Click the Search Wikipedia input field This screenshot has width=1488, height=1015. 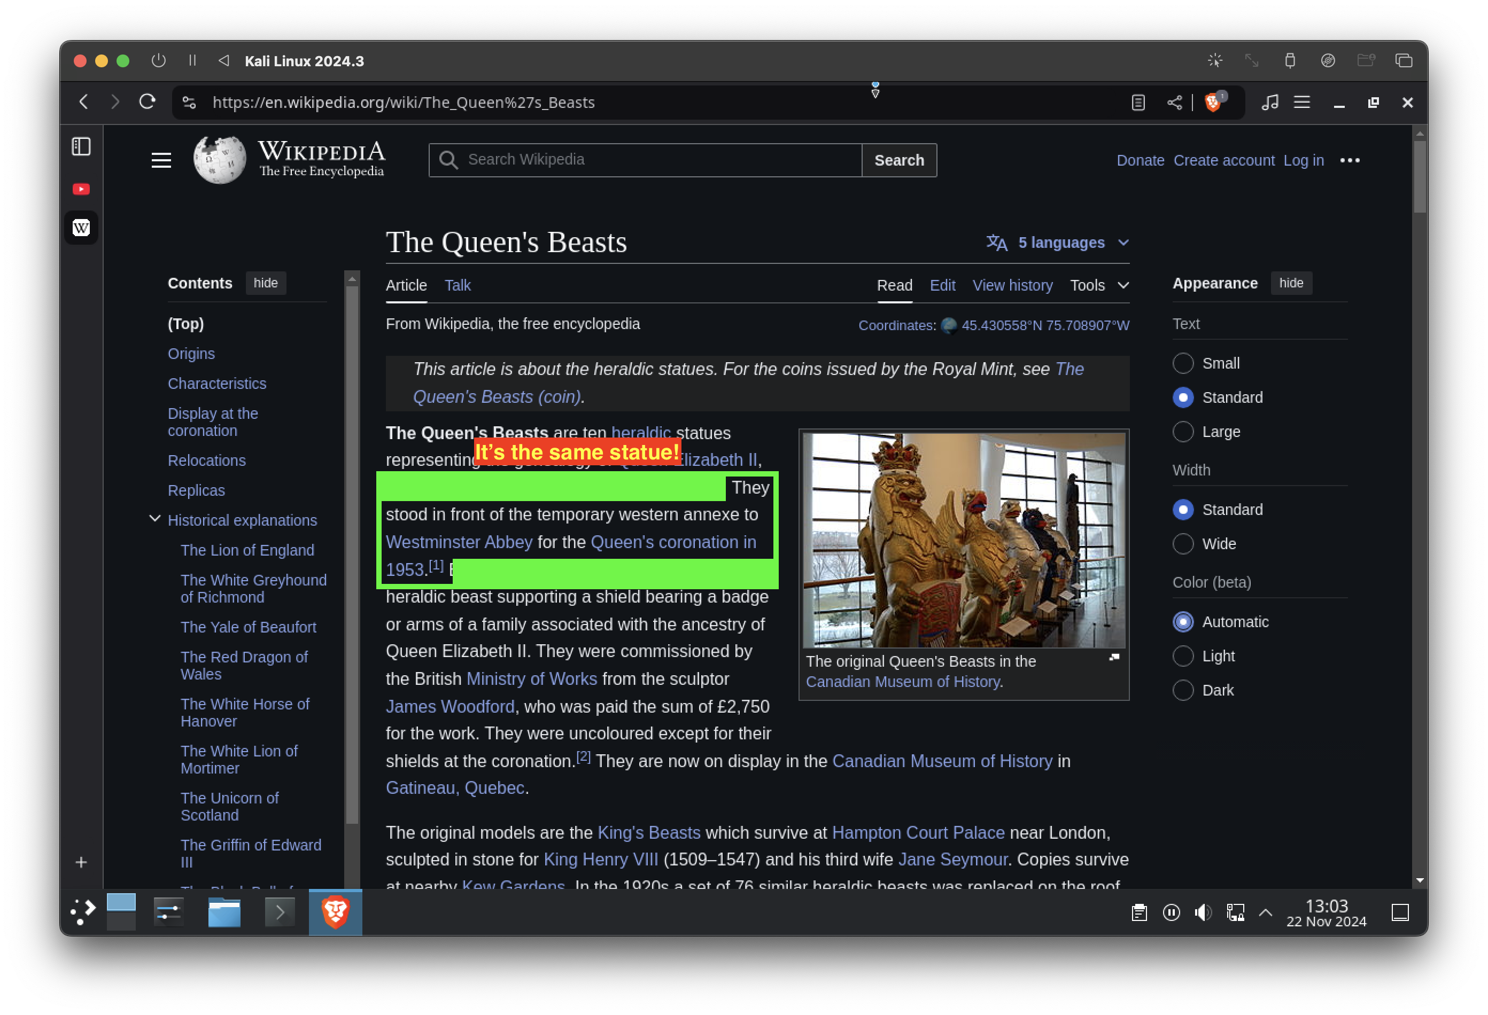coord(646,160)
